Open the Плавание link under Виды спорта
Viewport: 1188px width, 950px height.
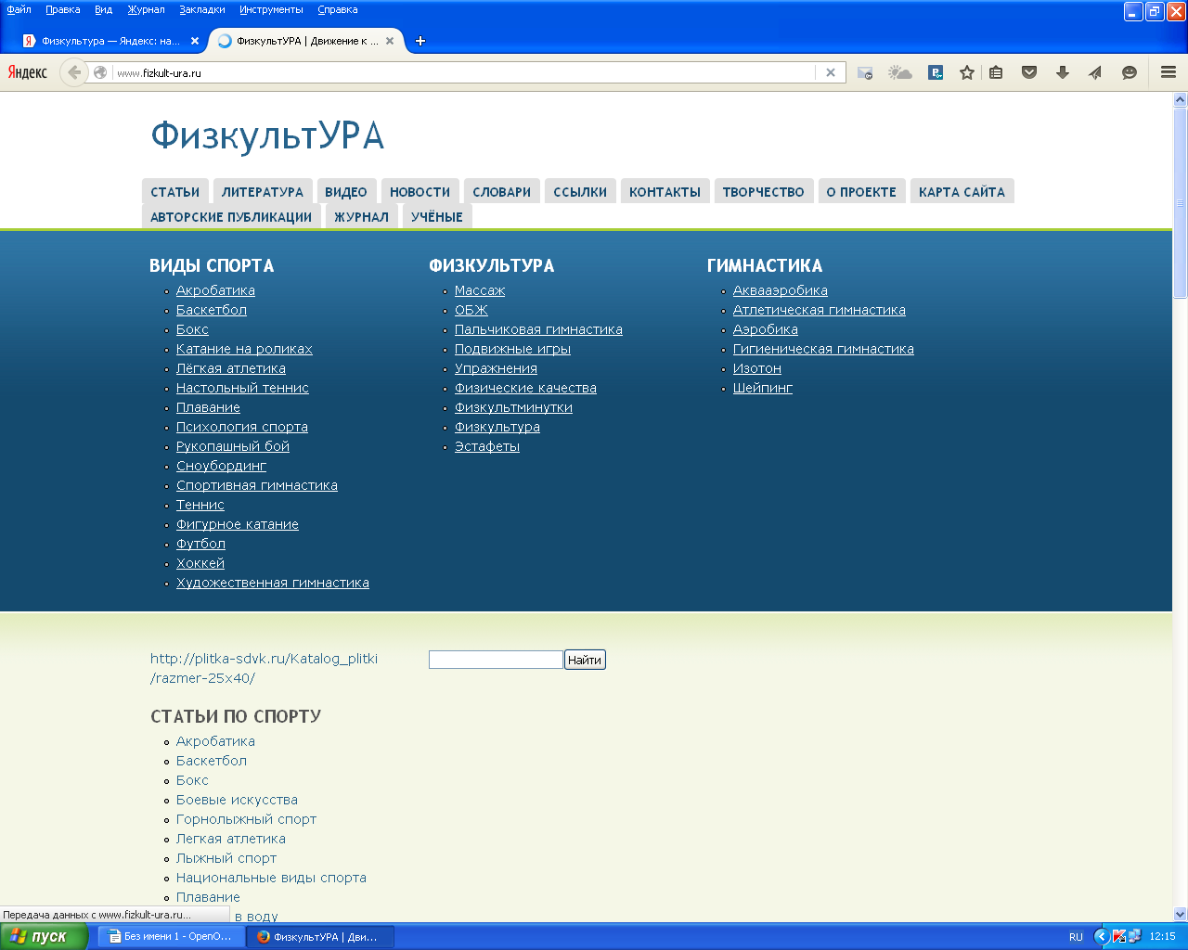coord(208,407)
